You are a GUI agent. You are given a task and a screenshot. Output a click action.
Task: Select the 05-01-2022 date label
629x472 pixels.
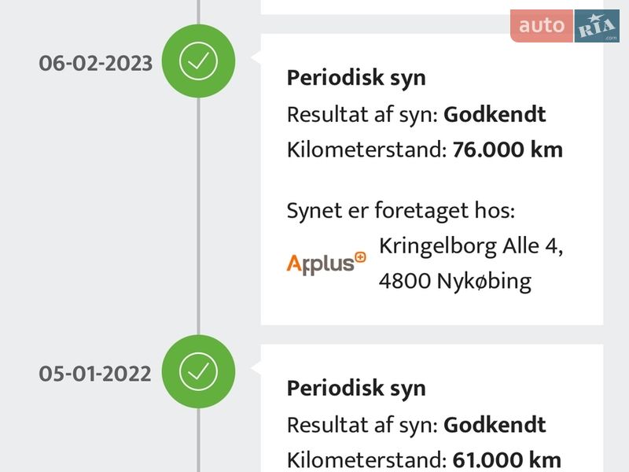pos(95,373)
